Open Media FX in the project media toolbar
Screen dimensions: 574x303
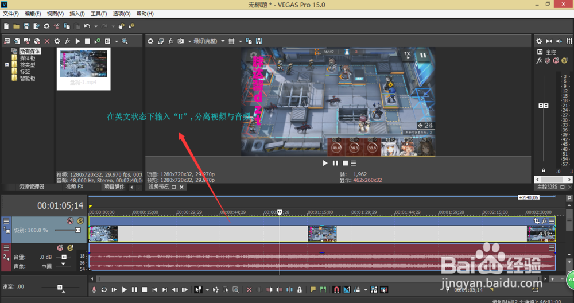click(x=67, y=41)
